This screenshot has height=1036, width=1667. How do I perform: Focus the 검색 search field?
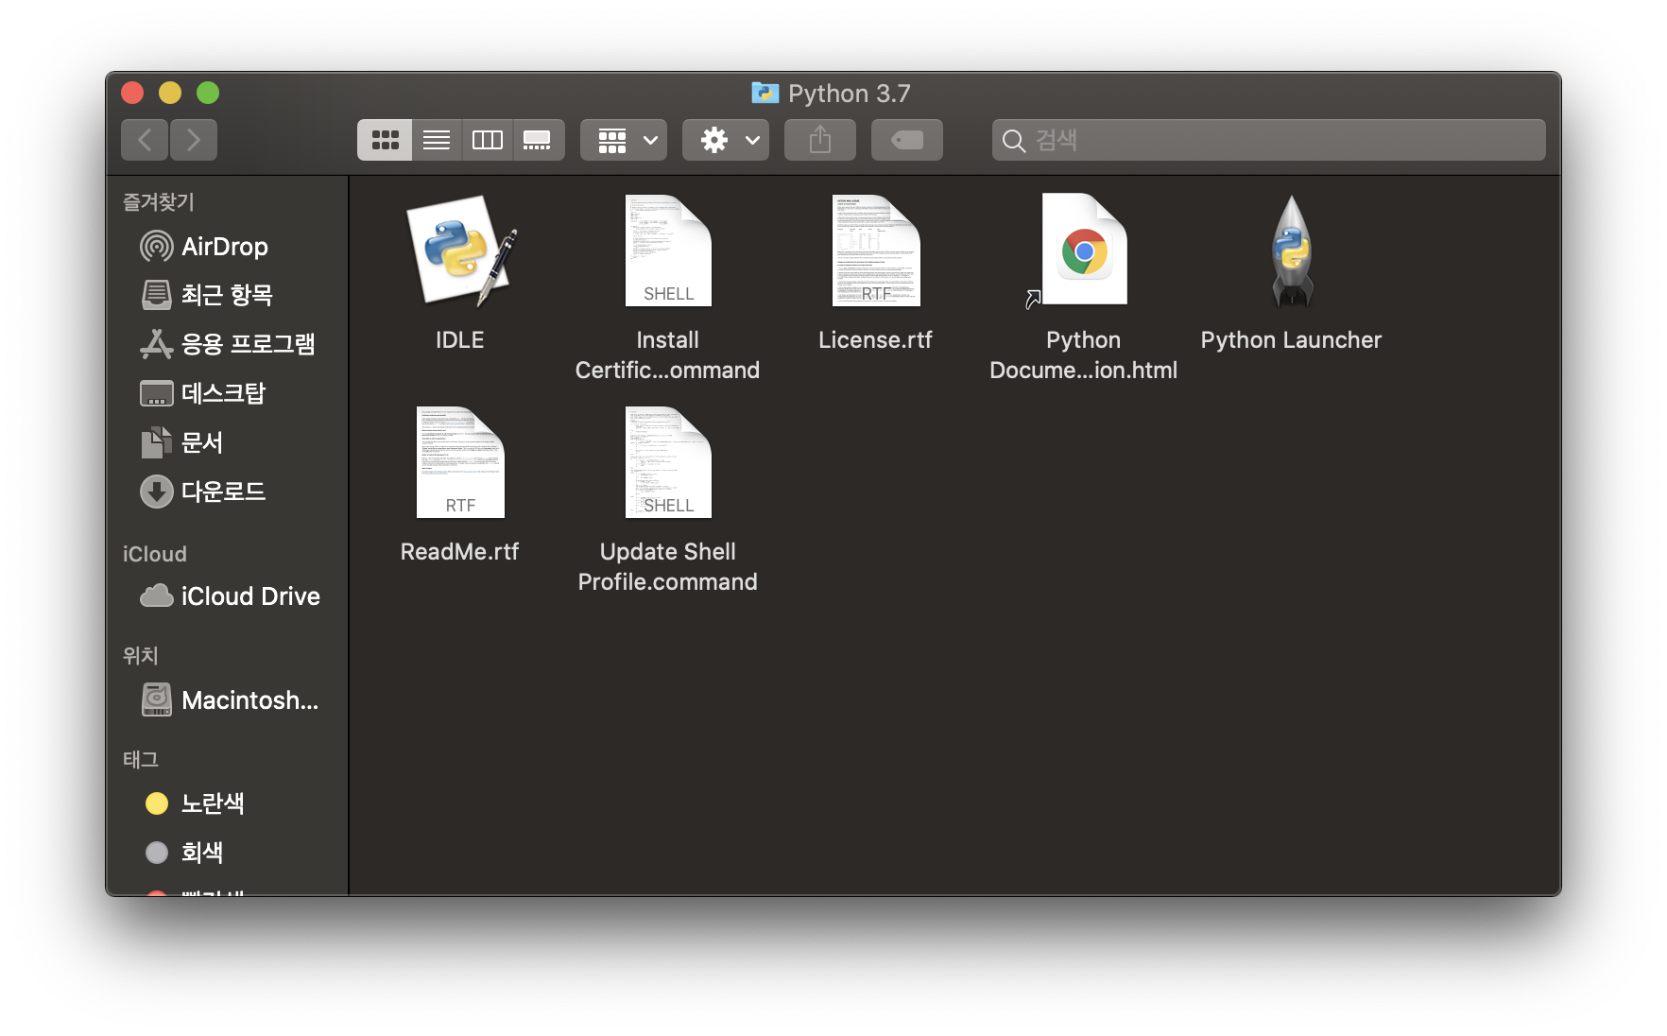(1269, 140)
